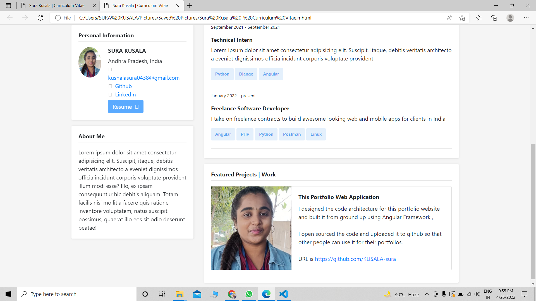The width and height of the screenshot is (536, 301).
Task: View file page information in address bar
Action: 58,18
